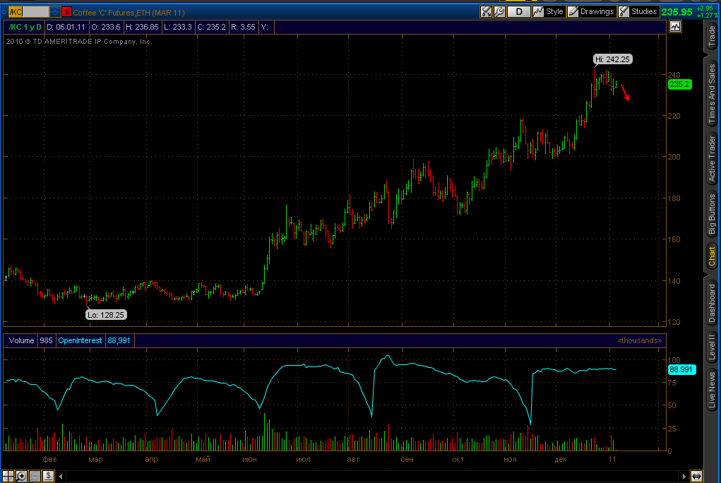Open the Style chart menu
Viewport: 721px width, 483px height.
[549, 11]
